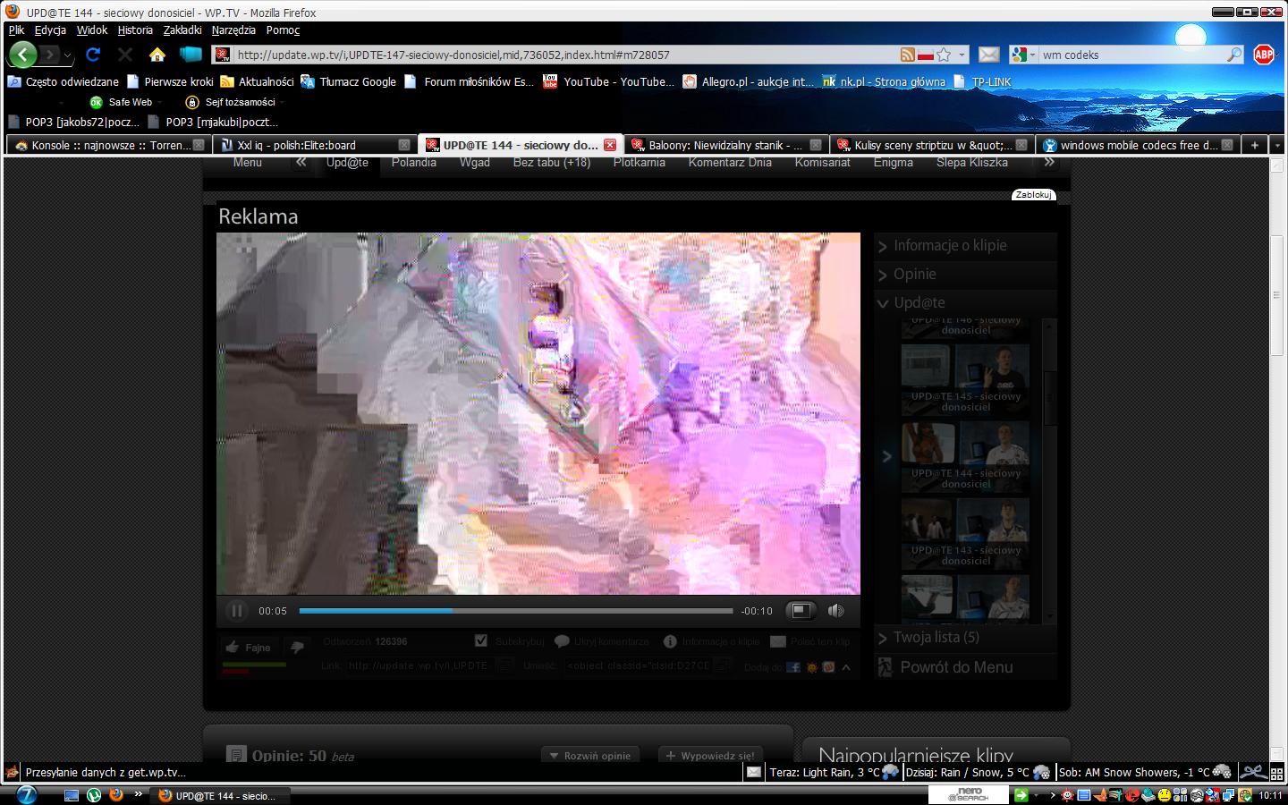The height and width of the screenshot is (805, 1288).
Task: Mute the video player volume
Action: (x=835, y=611)
